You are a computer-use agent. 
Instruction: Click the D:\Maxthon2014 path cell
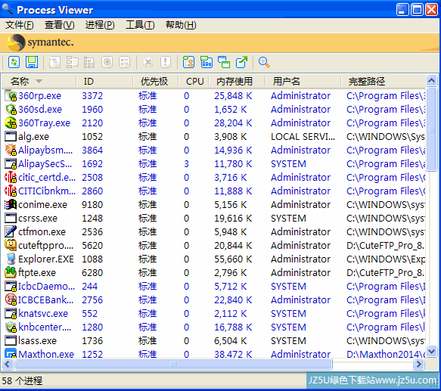point(386,354)
